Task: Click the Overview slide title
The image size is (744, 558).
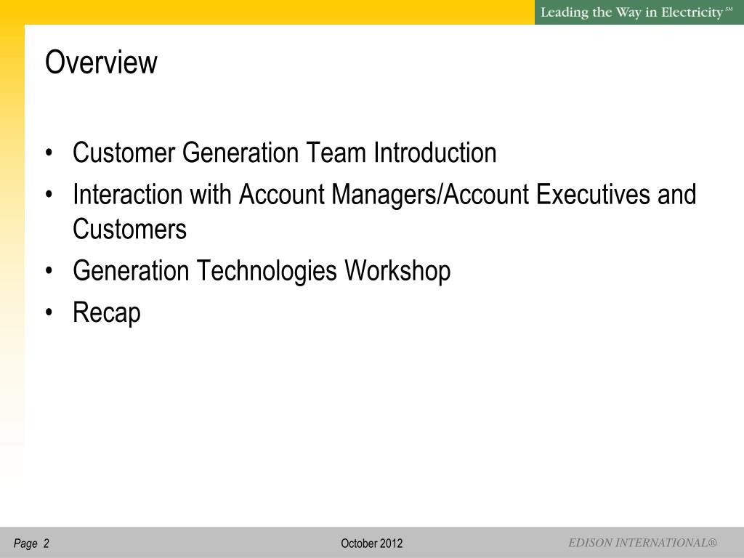Action: (x=101, y=62)
